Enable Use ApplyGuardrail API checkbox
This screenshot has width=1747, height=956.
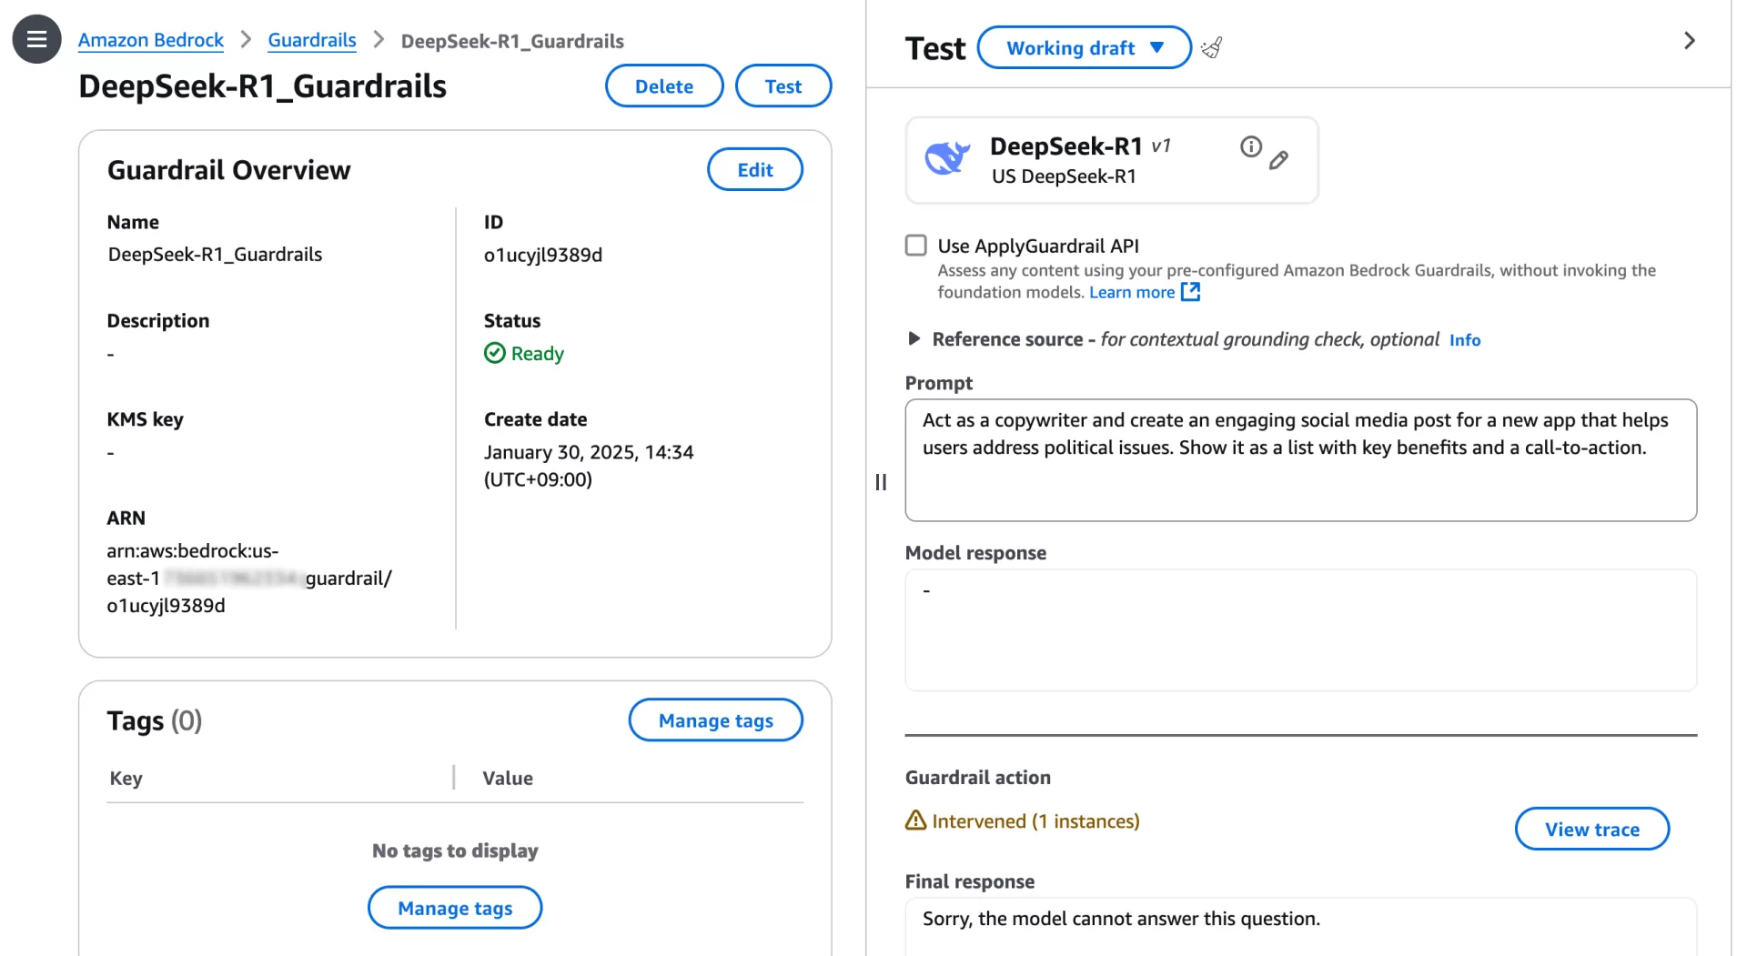[x=916, y=246]
